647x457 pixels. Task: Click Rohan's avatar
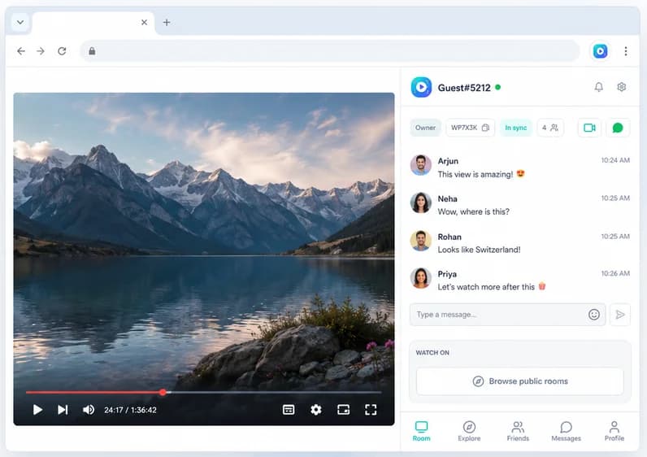[421, 241]
